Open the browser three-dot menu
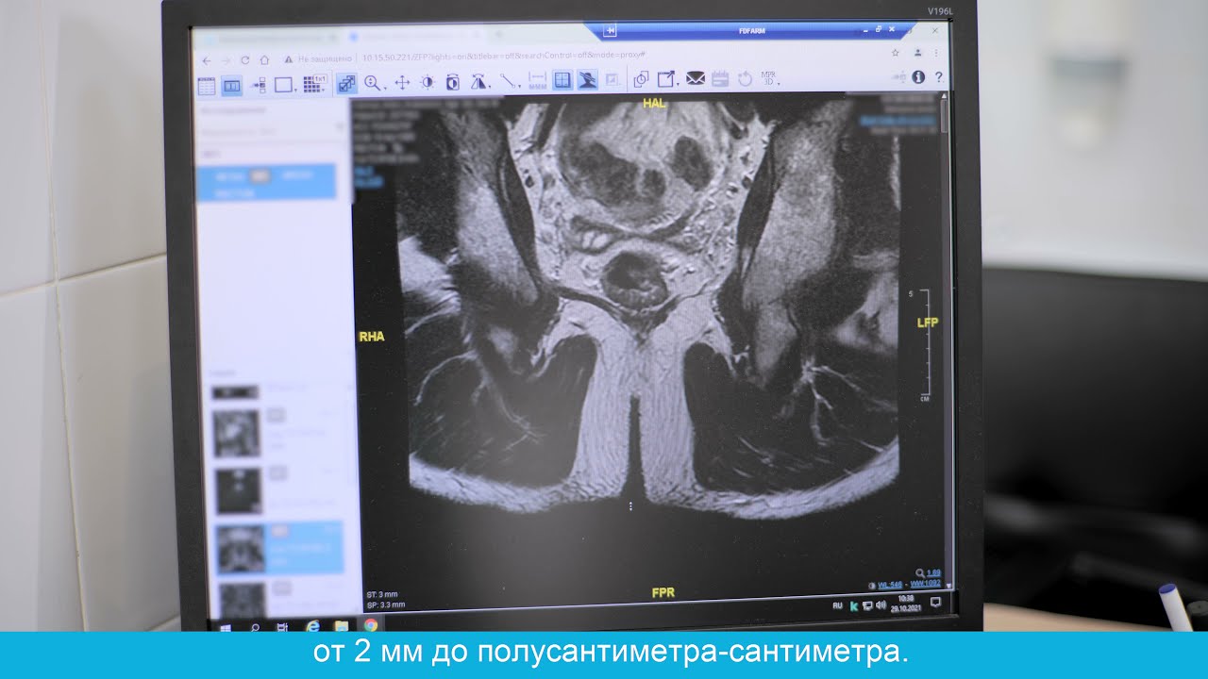The height and width of the screenshot is (679, 1208). click(x=936, y=53)
